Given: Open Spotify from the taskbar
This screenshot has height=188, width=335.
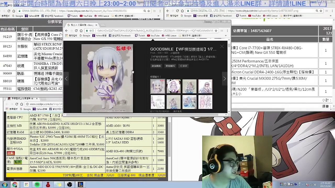Looking at the screenshot, I should (x=37, y=185).
